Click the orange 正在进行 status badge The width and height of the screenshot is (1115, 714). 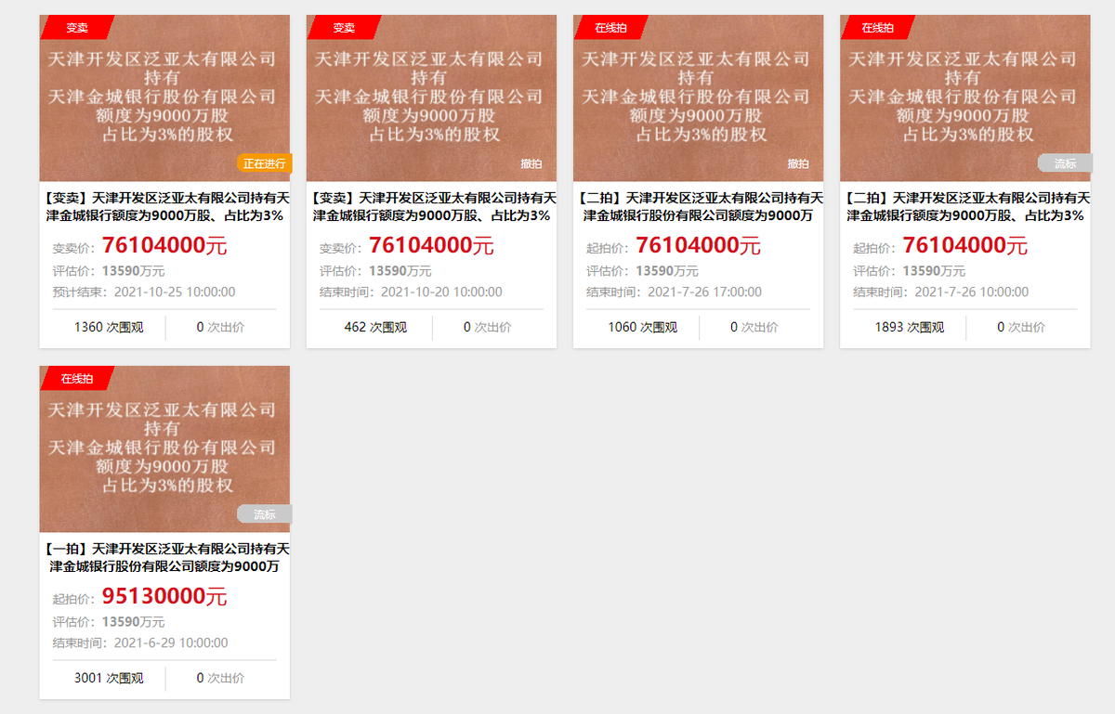pos(265,163)
